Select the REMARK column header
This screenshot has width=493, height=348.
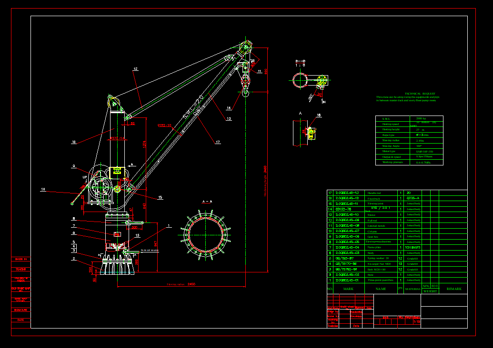point(453,289)
